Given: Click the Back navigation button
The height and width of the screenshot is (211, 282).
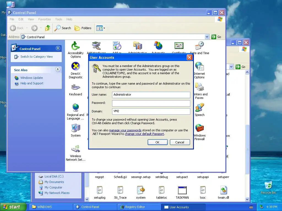Looking at the screenshot, I should pyautogui.click(x=17, y=28).
